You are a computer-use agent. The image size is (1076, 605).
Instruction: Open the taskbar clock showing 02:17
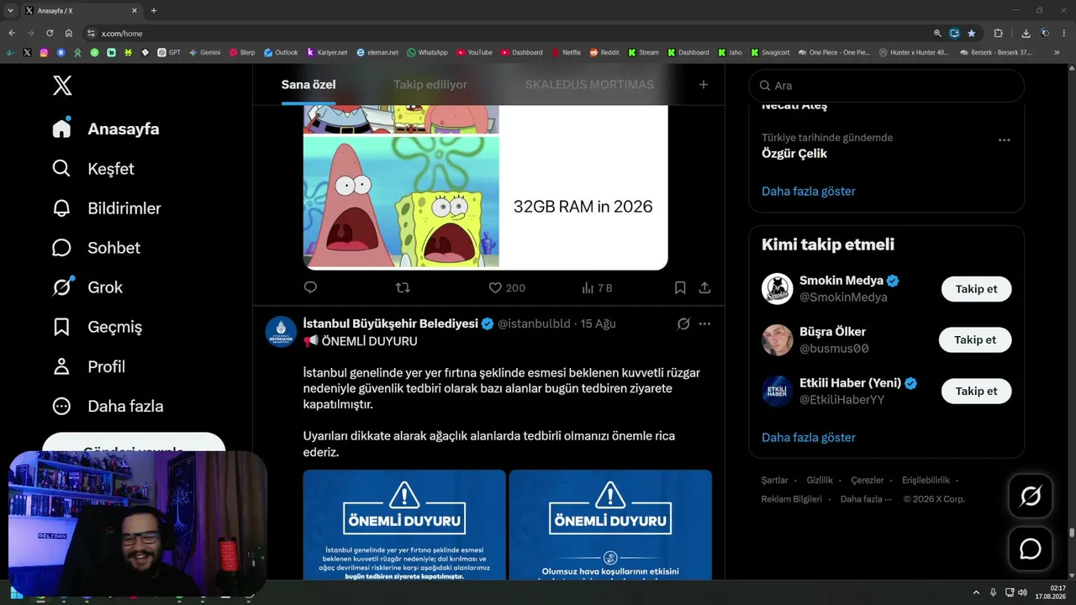pos(1051,592)
